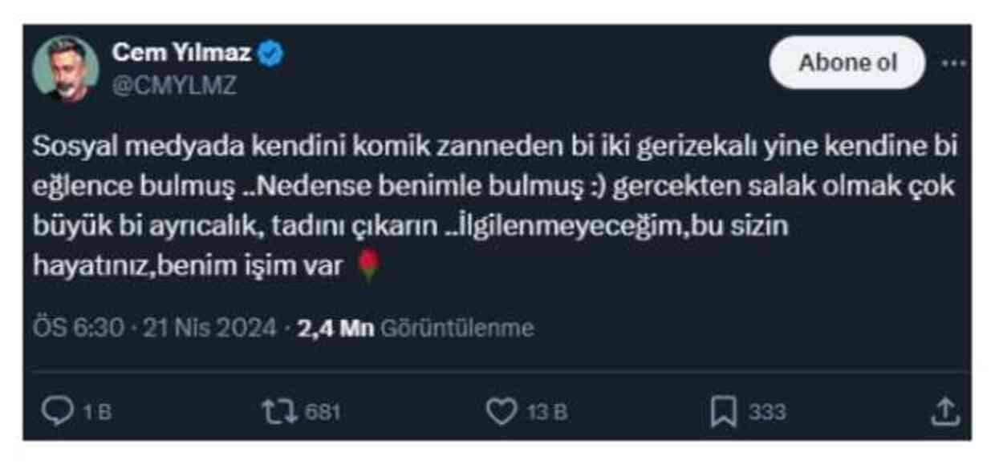Screen dimensions: 999x468
Task: Toggle the bookmark state of the tweet
Action: coord(725,410)
